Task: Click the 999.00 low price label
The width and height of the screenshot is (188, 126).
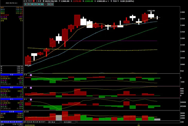Action: point(28,65)
